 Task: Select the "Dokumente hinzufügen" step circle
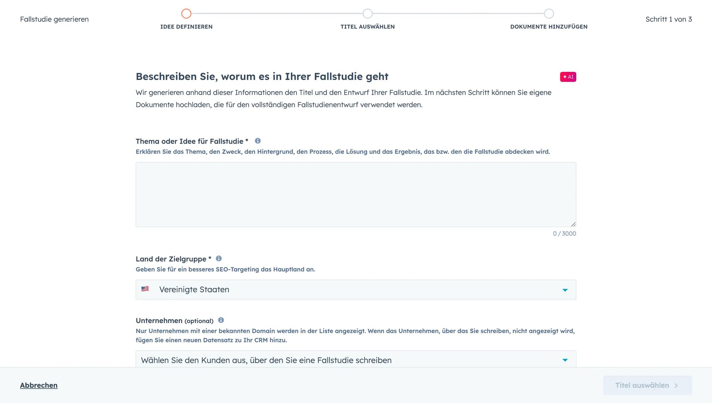coord(549,14)
